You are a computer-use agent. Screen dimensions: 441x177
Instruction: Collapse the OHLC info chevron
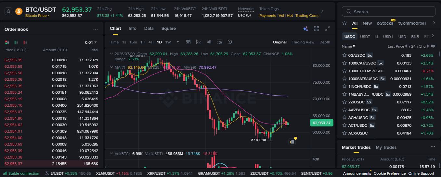coord(111,54)
